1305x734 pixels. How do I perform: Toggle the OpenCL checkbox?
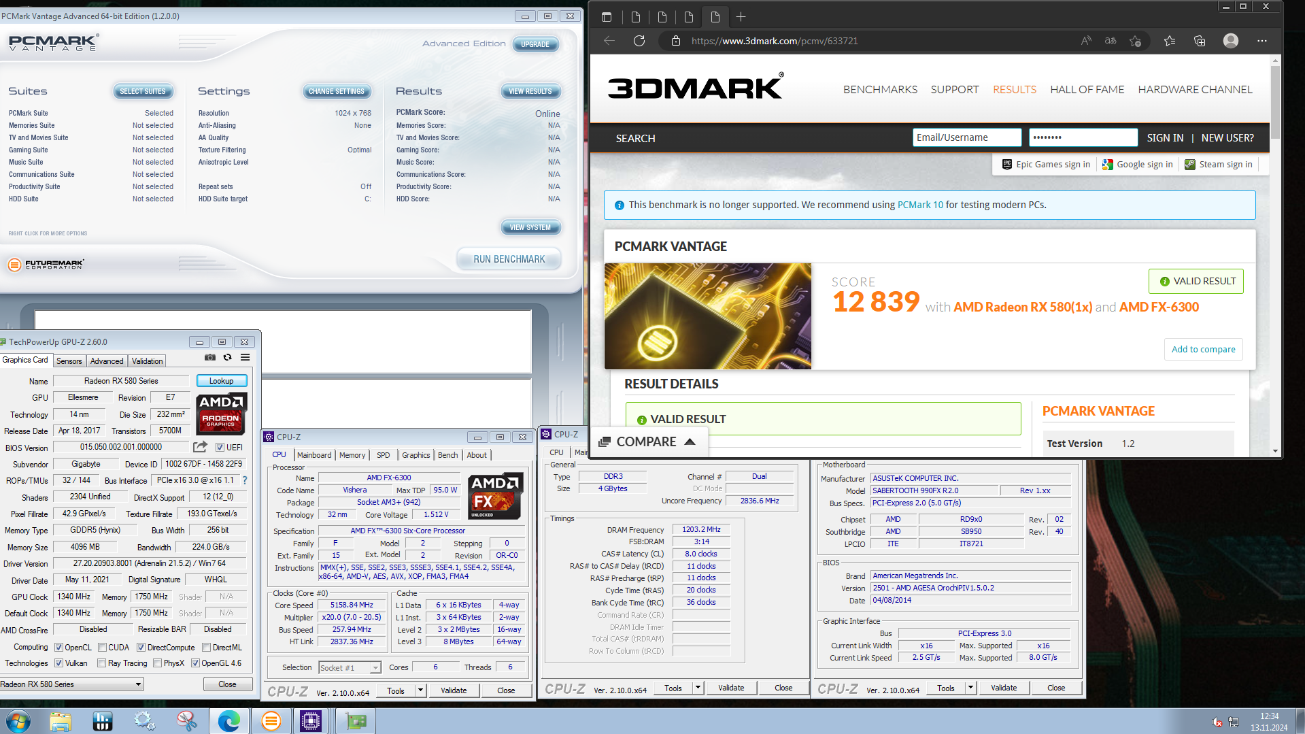tap(58, 647)
